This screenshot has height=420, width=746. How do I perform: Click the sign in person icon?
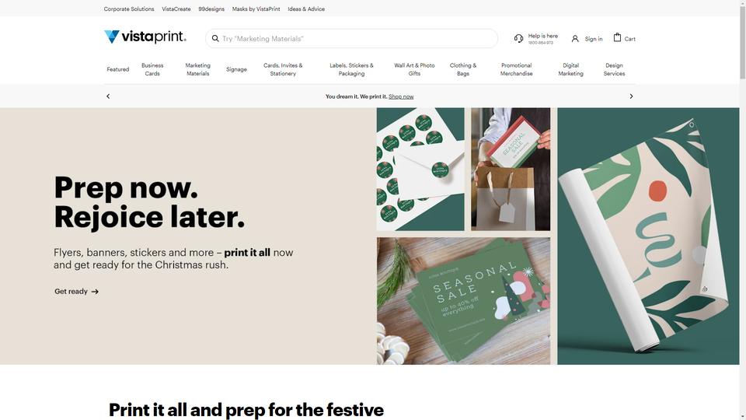click(575, 39)
